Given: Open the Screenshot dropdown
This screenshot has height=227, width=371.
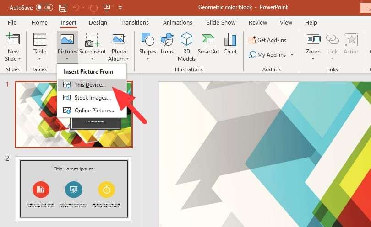Looking at the screenshot, I should coord(92,58).
